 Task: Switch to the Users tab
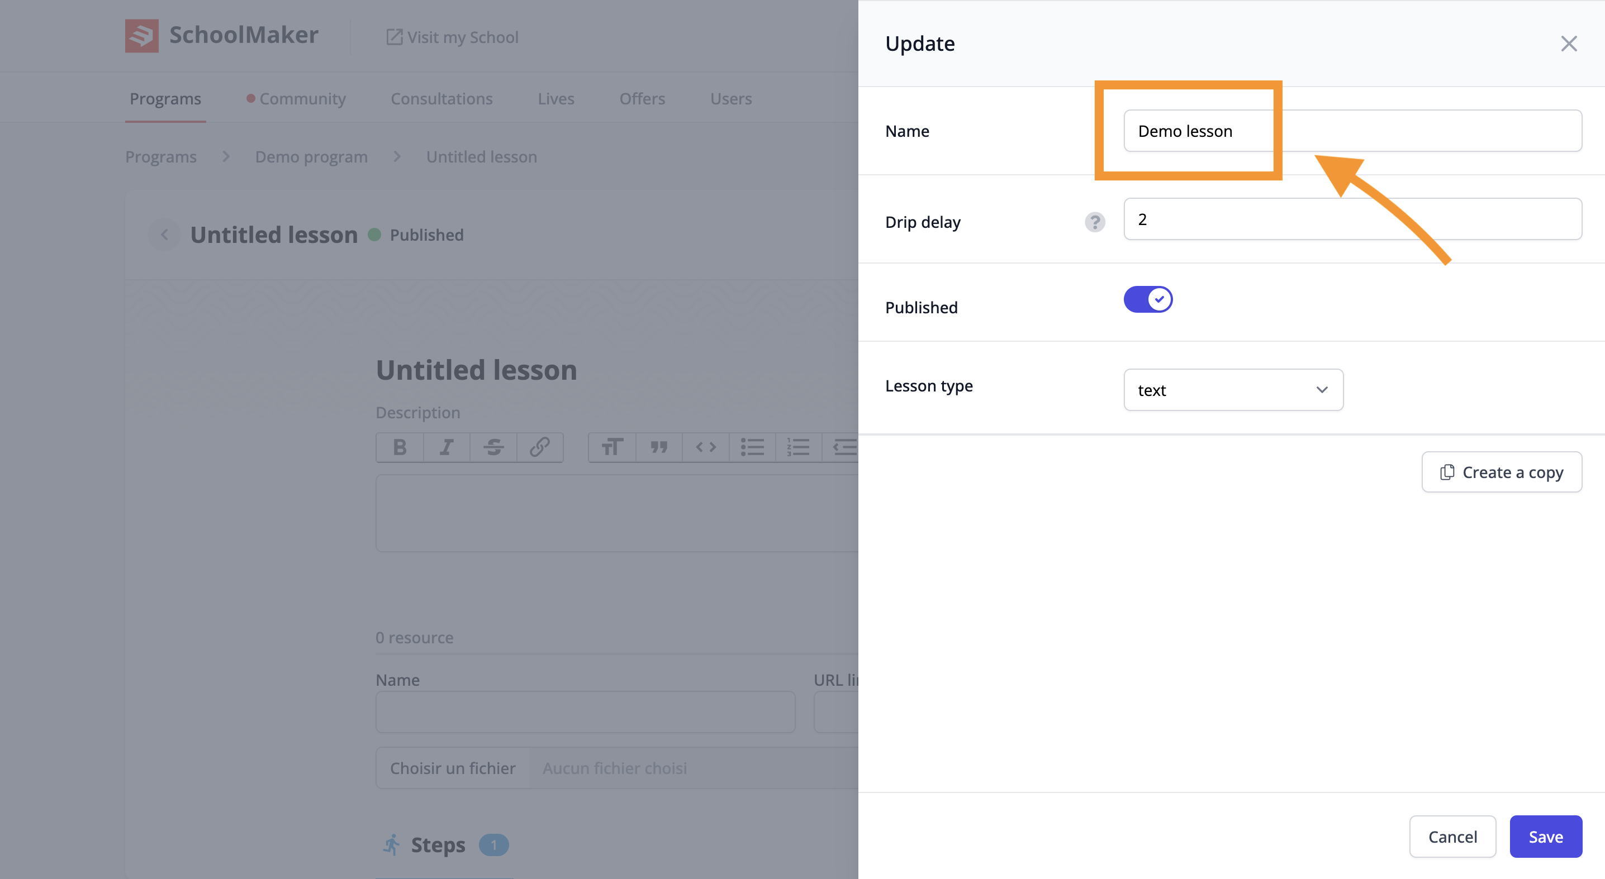click(x=731, y=98)
